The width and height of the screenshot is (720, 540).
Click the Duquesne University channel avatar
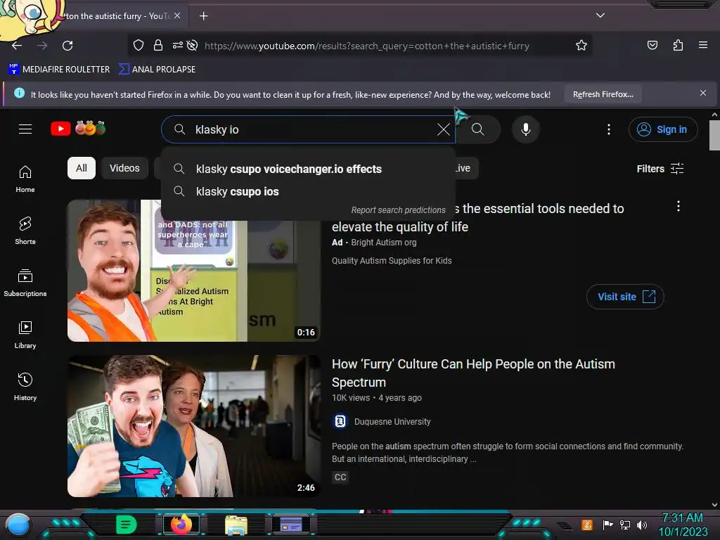pos(340,421)
